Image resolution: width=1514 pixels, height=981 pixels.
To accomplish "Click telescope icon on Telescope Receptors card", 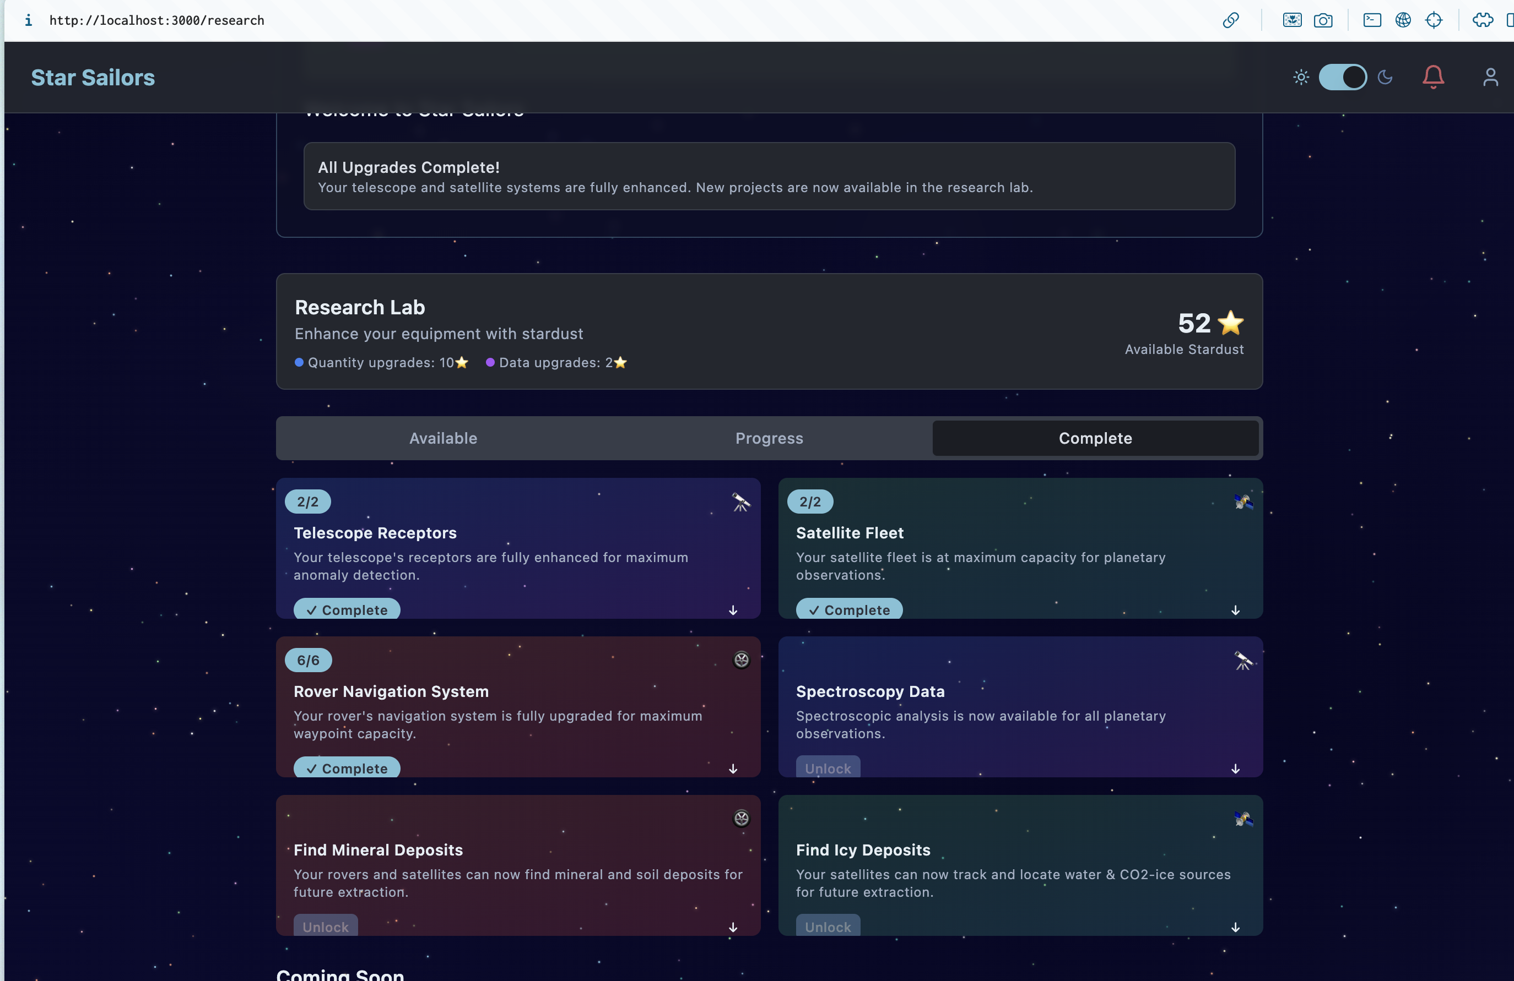I will pos(740,502).
